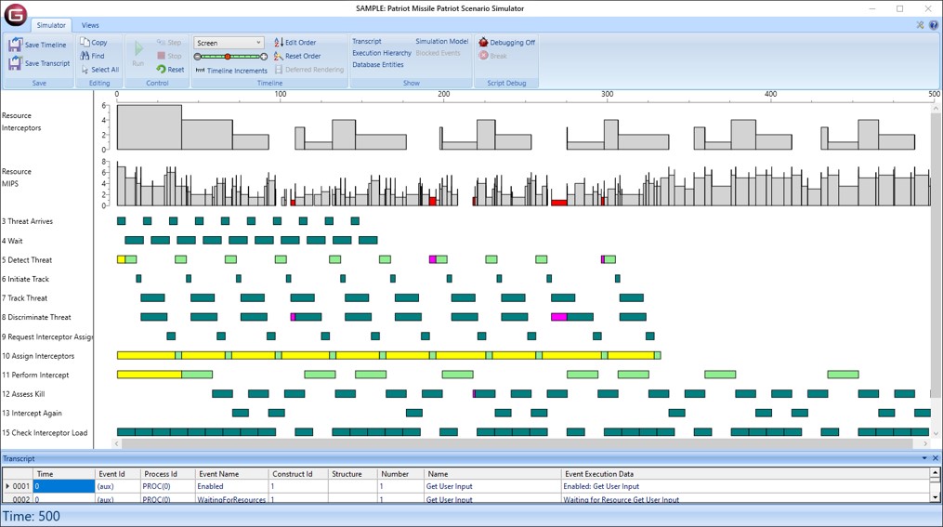
Task: Toggle the Execution Hierarchy view
Action: click(x=381, y=53)
